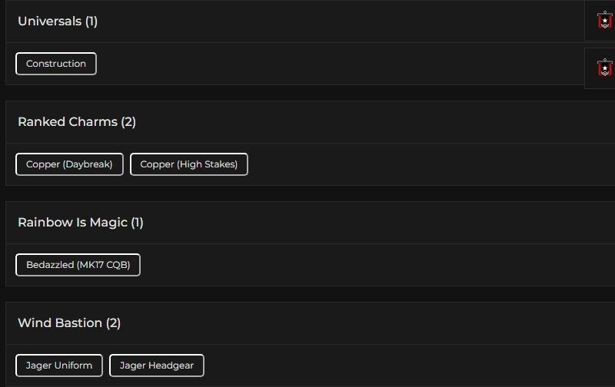The image size is (615, 387).
Task: Toggle the Wind Bastion section heading
Action: point(60,323)
